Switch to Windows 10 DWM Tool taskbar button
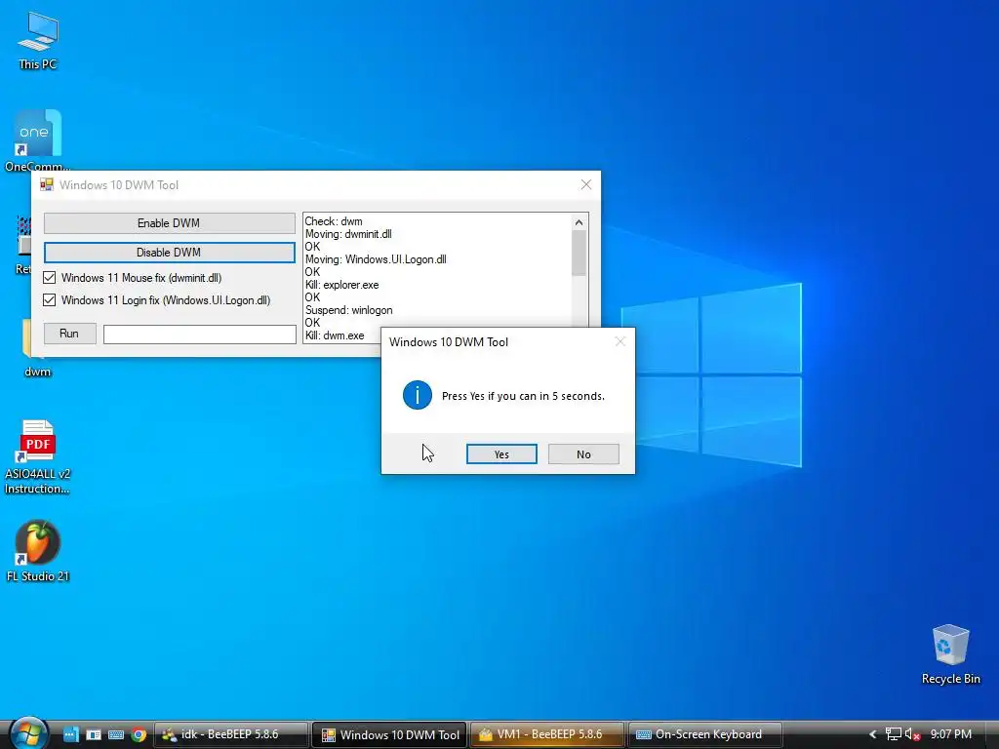 tap(389, 734)
